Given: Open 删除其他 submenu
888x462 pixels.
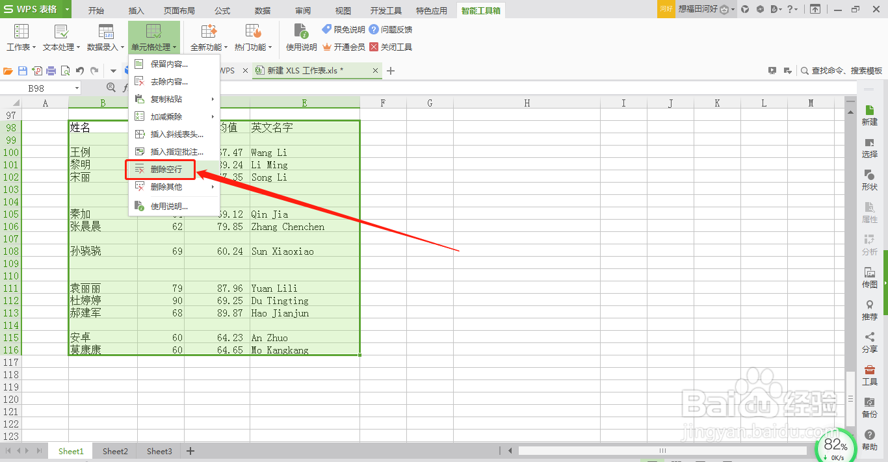Looking at the screenshot, I should (174, 186).
